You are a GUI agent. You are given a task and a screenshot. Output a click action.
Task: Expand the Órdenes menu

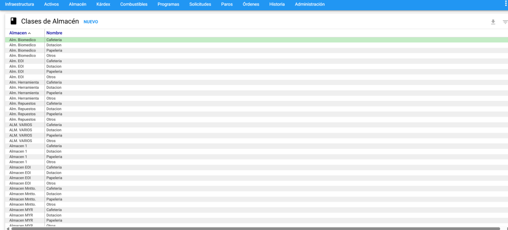coord(251,4)
